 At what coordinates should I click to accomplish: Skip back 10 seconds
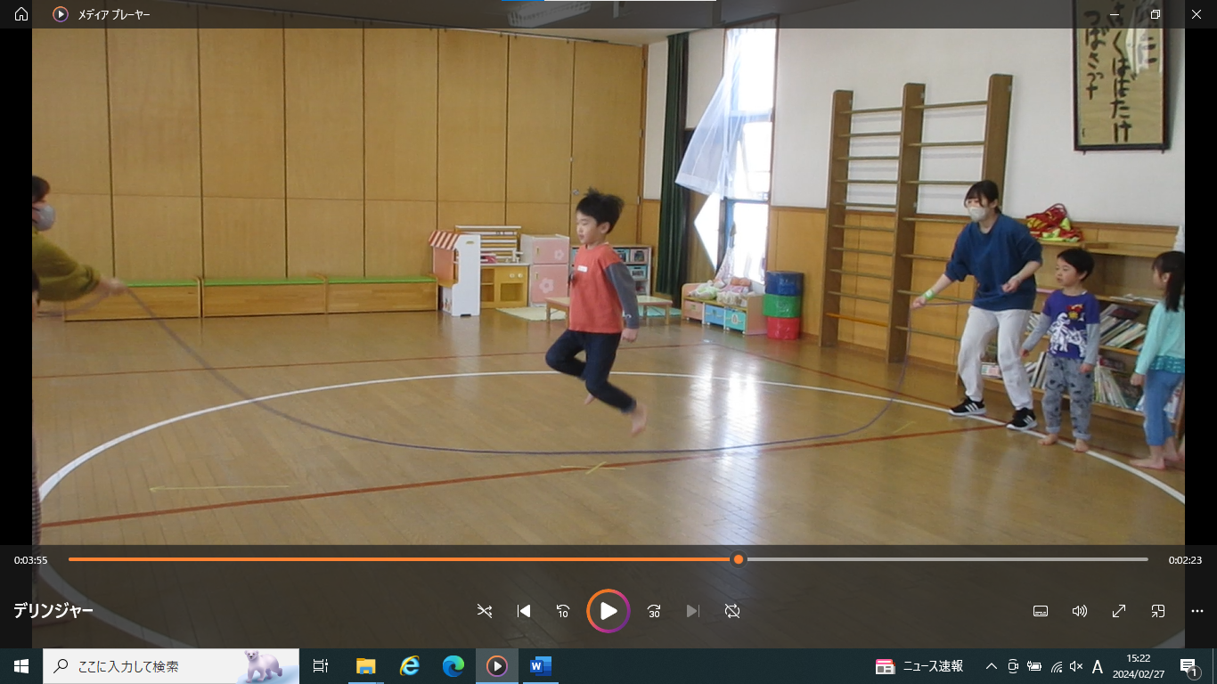tap(563, 611)
